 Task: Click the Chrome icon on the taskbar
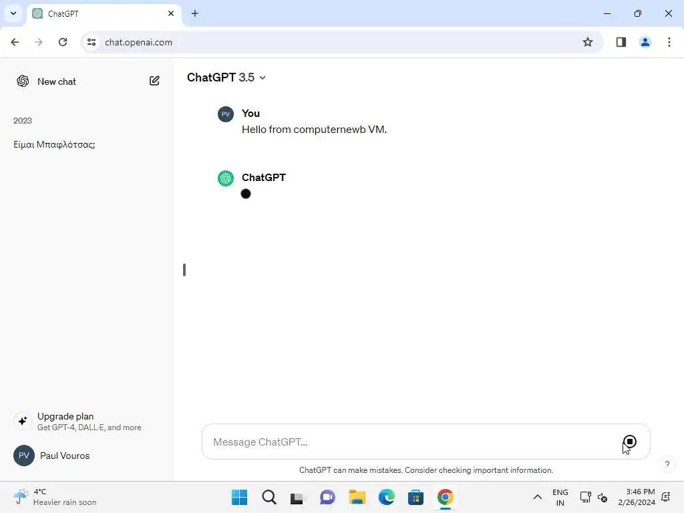click(446, 497)
